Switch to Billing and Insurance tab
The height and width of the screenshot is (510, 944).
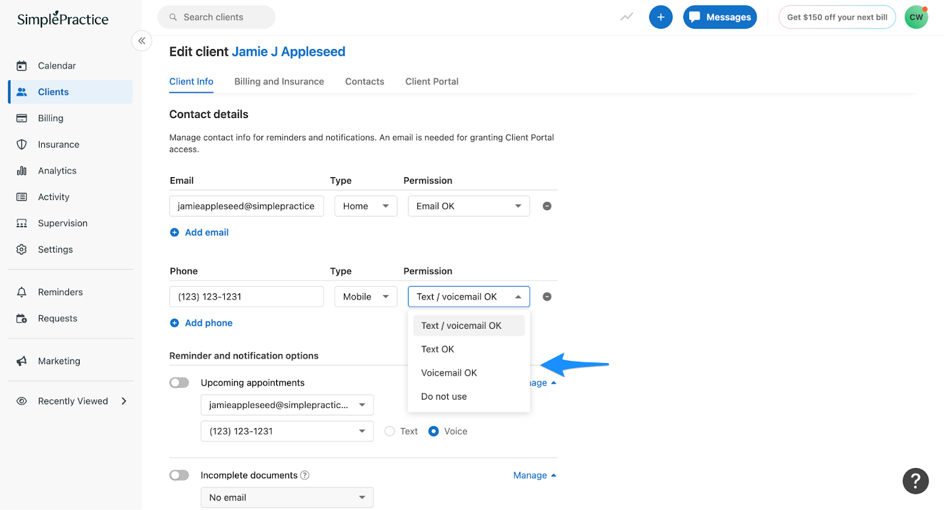tap(279, 81)
